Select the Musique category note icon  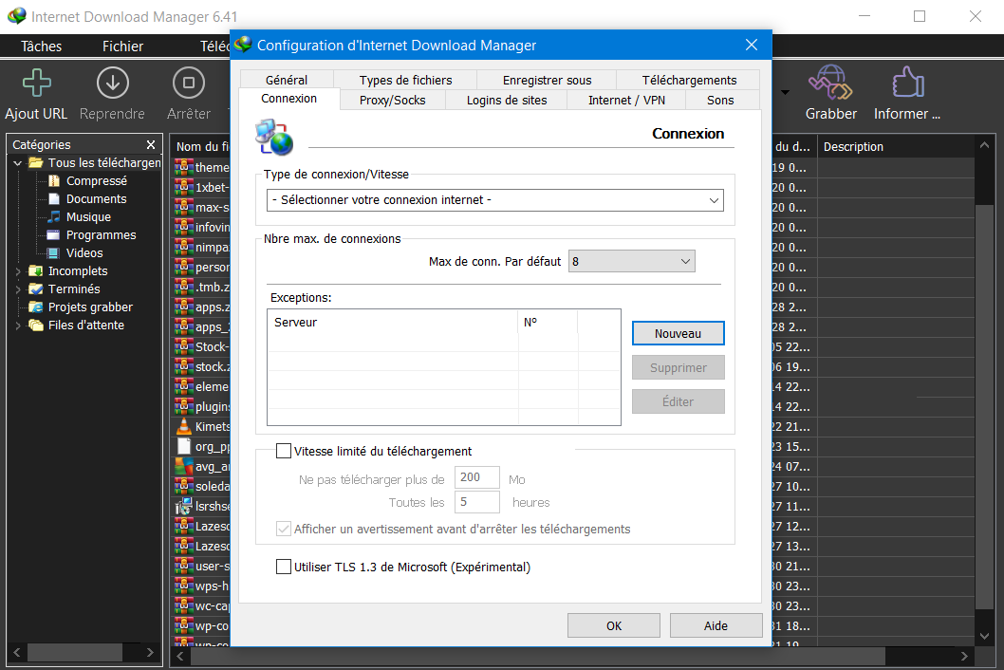click(x=54, y=217)
